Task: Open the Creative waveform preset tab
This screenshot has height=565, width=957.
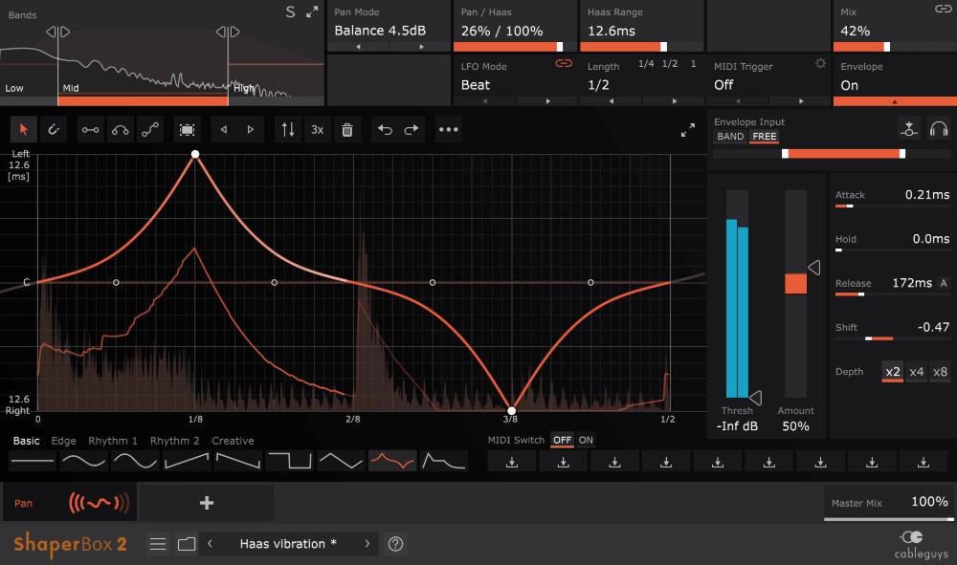Action: click(x=233, y=441)
